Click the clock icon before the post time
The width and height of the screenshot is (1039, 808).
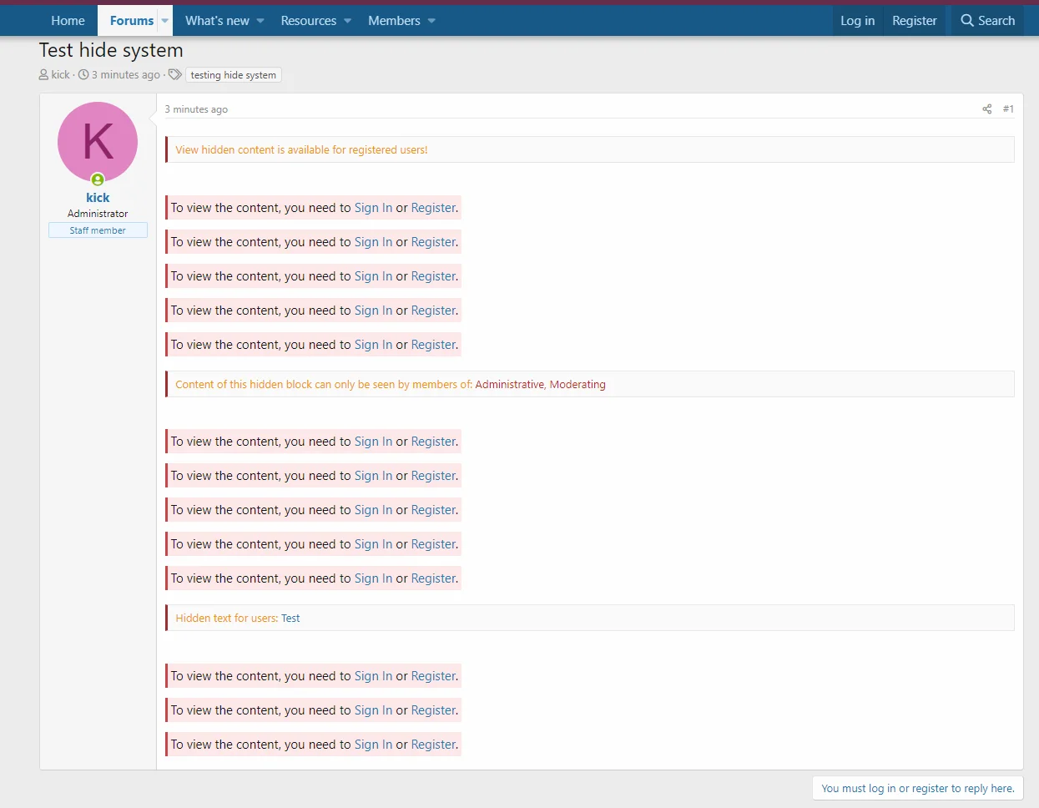pos(84,74)
